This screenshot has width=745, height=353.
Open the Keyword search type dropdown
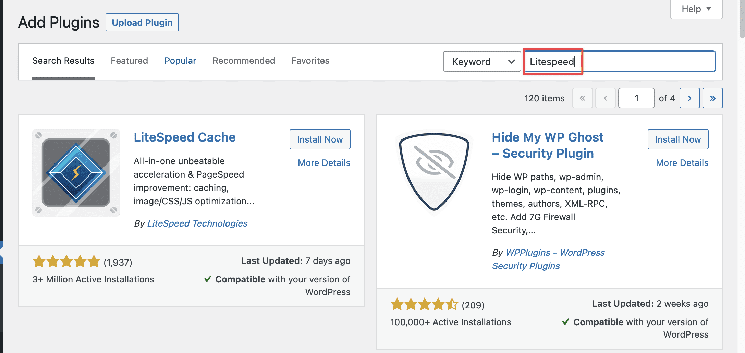482,62
